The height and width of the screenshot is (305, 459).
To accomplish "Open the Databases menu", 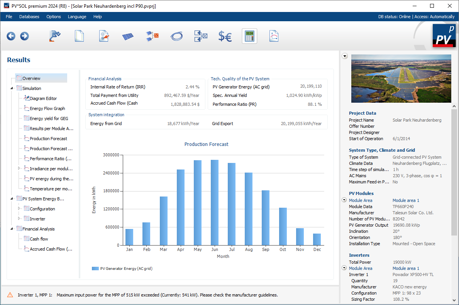I will [29, 17].
